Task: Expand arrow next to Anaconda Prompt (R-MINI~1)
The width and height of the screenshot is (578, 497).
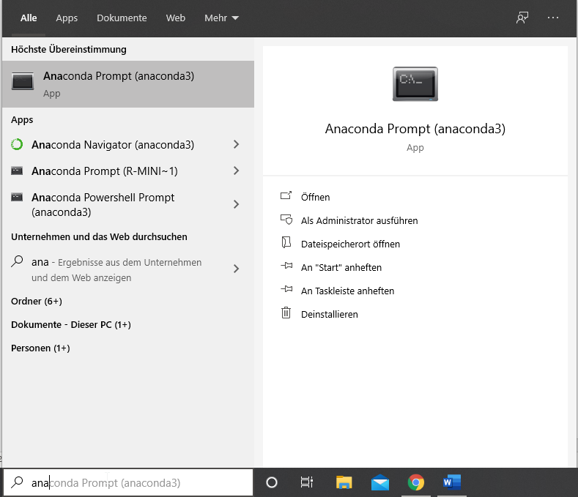Action: [x=236, y=171]
